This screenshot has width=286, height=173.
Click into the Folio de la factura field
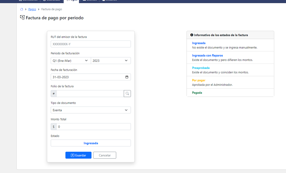[90, 93]
